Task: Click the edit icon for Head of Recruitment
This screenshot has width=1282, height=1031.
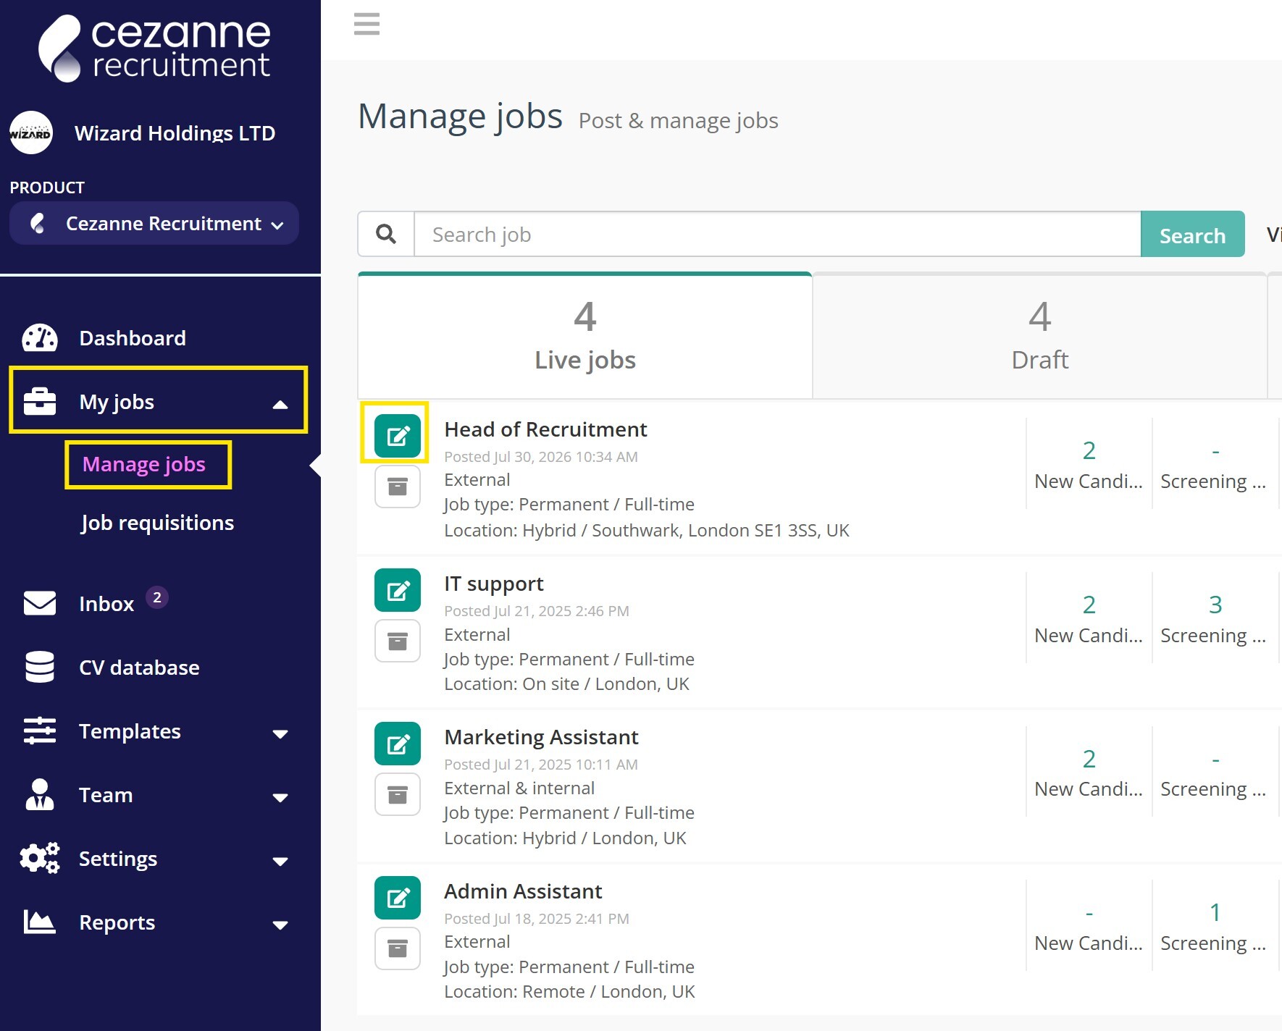Action: 398,436
